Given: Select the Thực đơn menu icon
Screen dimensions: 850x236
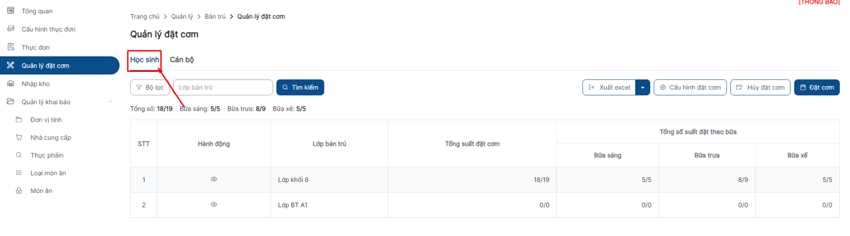Looking at the screenshot, I should [11, 47].
